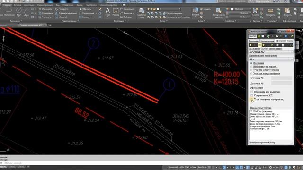Select the Выбранные на экране radio button

point(251,67)
